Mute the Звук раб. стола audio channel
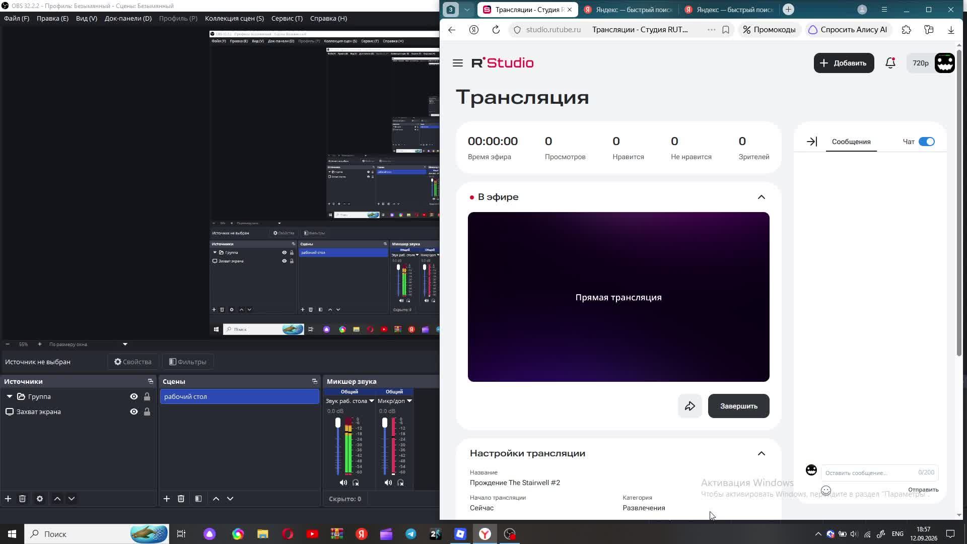The height and width of the screenshot is (544, 967). pyautogui.click(x=343, y=483)
